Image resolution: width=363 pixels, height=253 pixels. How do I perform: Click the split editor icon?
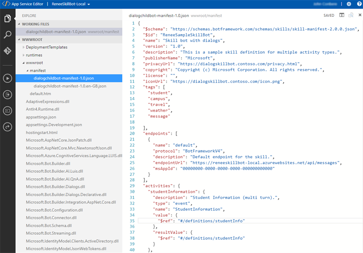coord(342,15)
